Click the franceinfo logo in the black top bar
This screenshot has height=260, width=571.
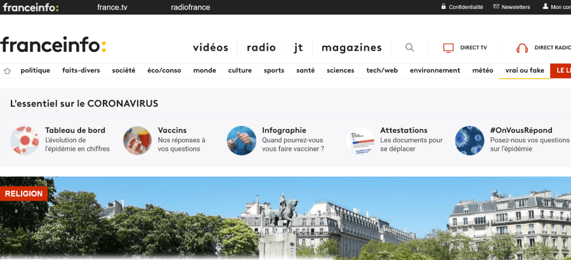[x=30, y=7]
